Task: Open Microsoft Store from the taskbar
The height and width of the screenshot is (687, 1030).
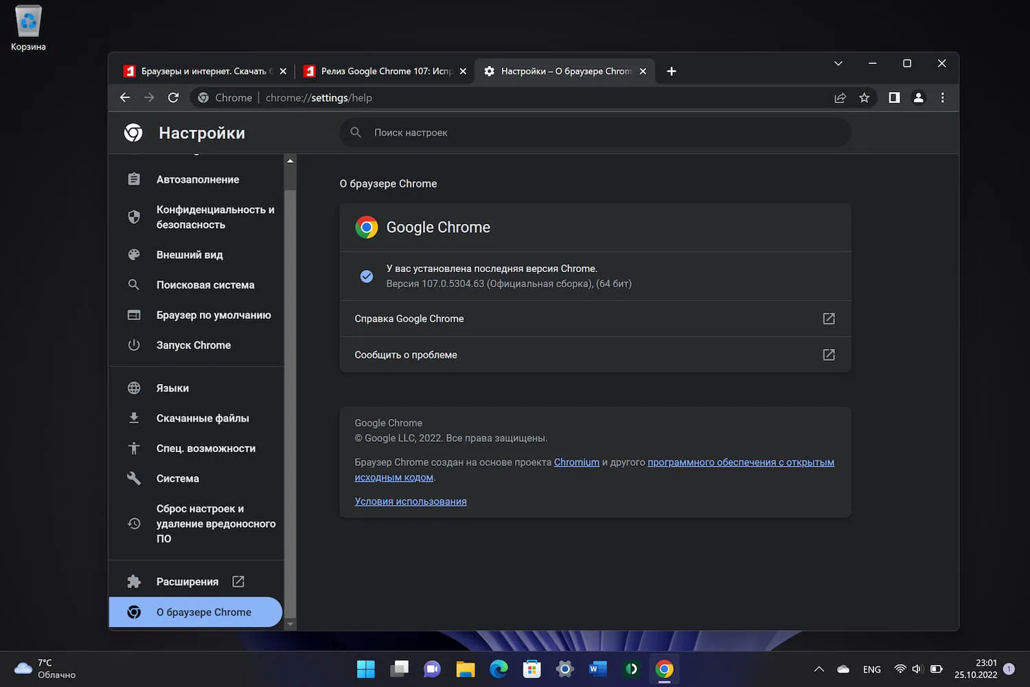Action: point(531,669)
